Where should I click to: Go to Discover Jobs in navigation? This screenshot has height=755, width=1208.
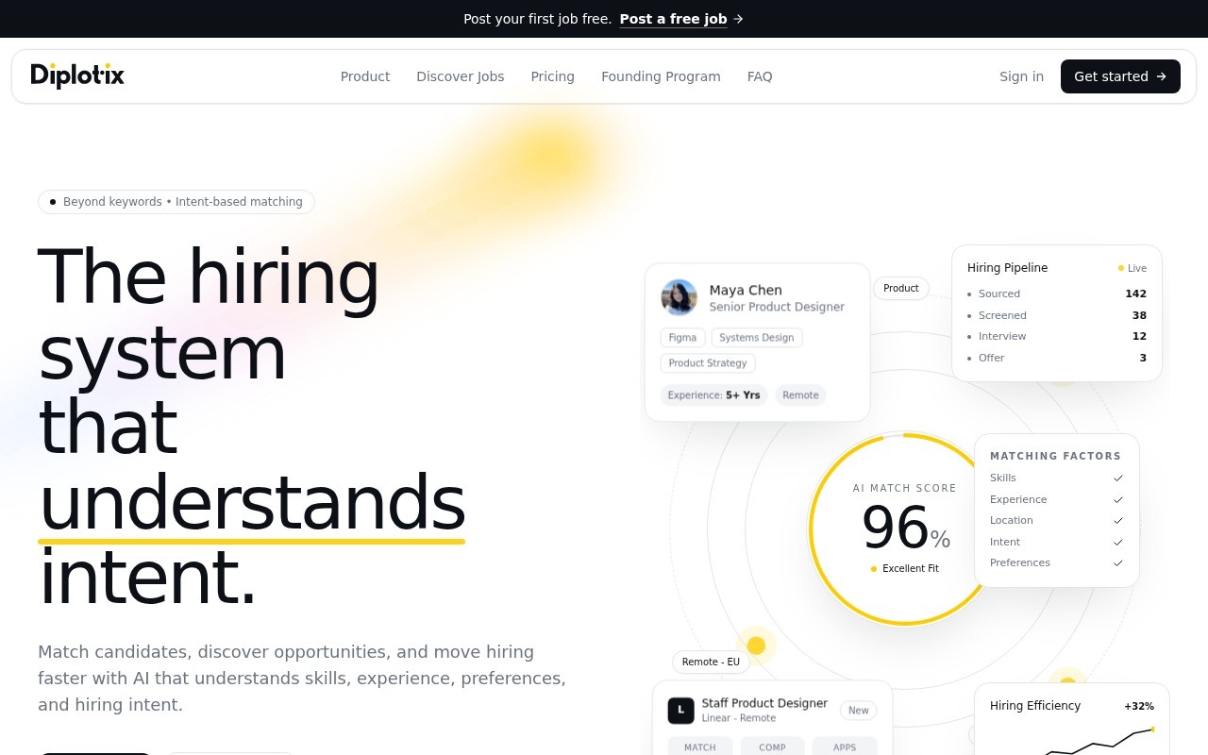pyautogui.click(x=461, y=76)
